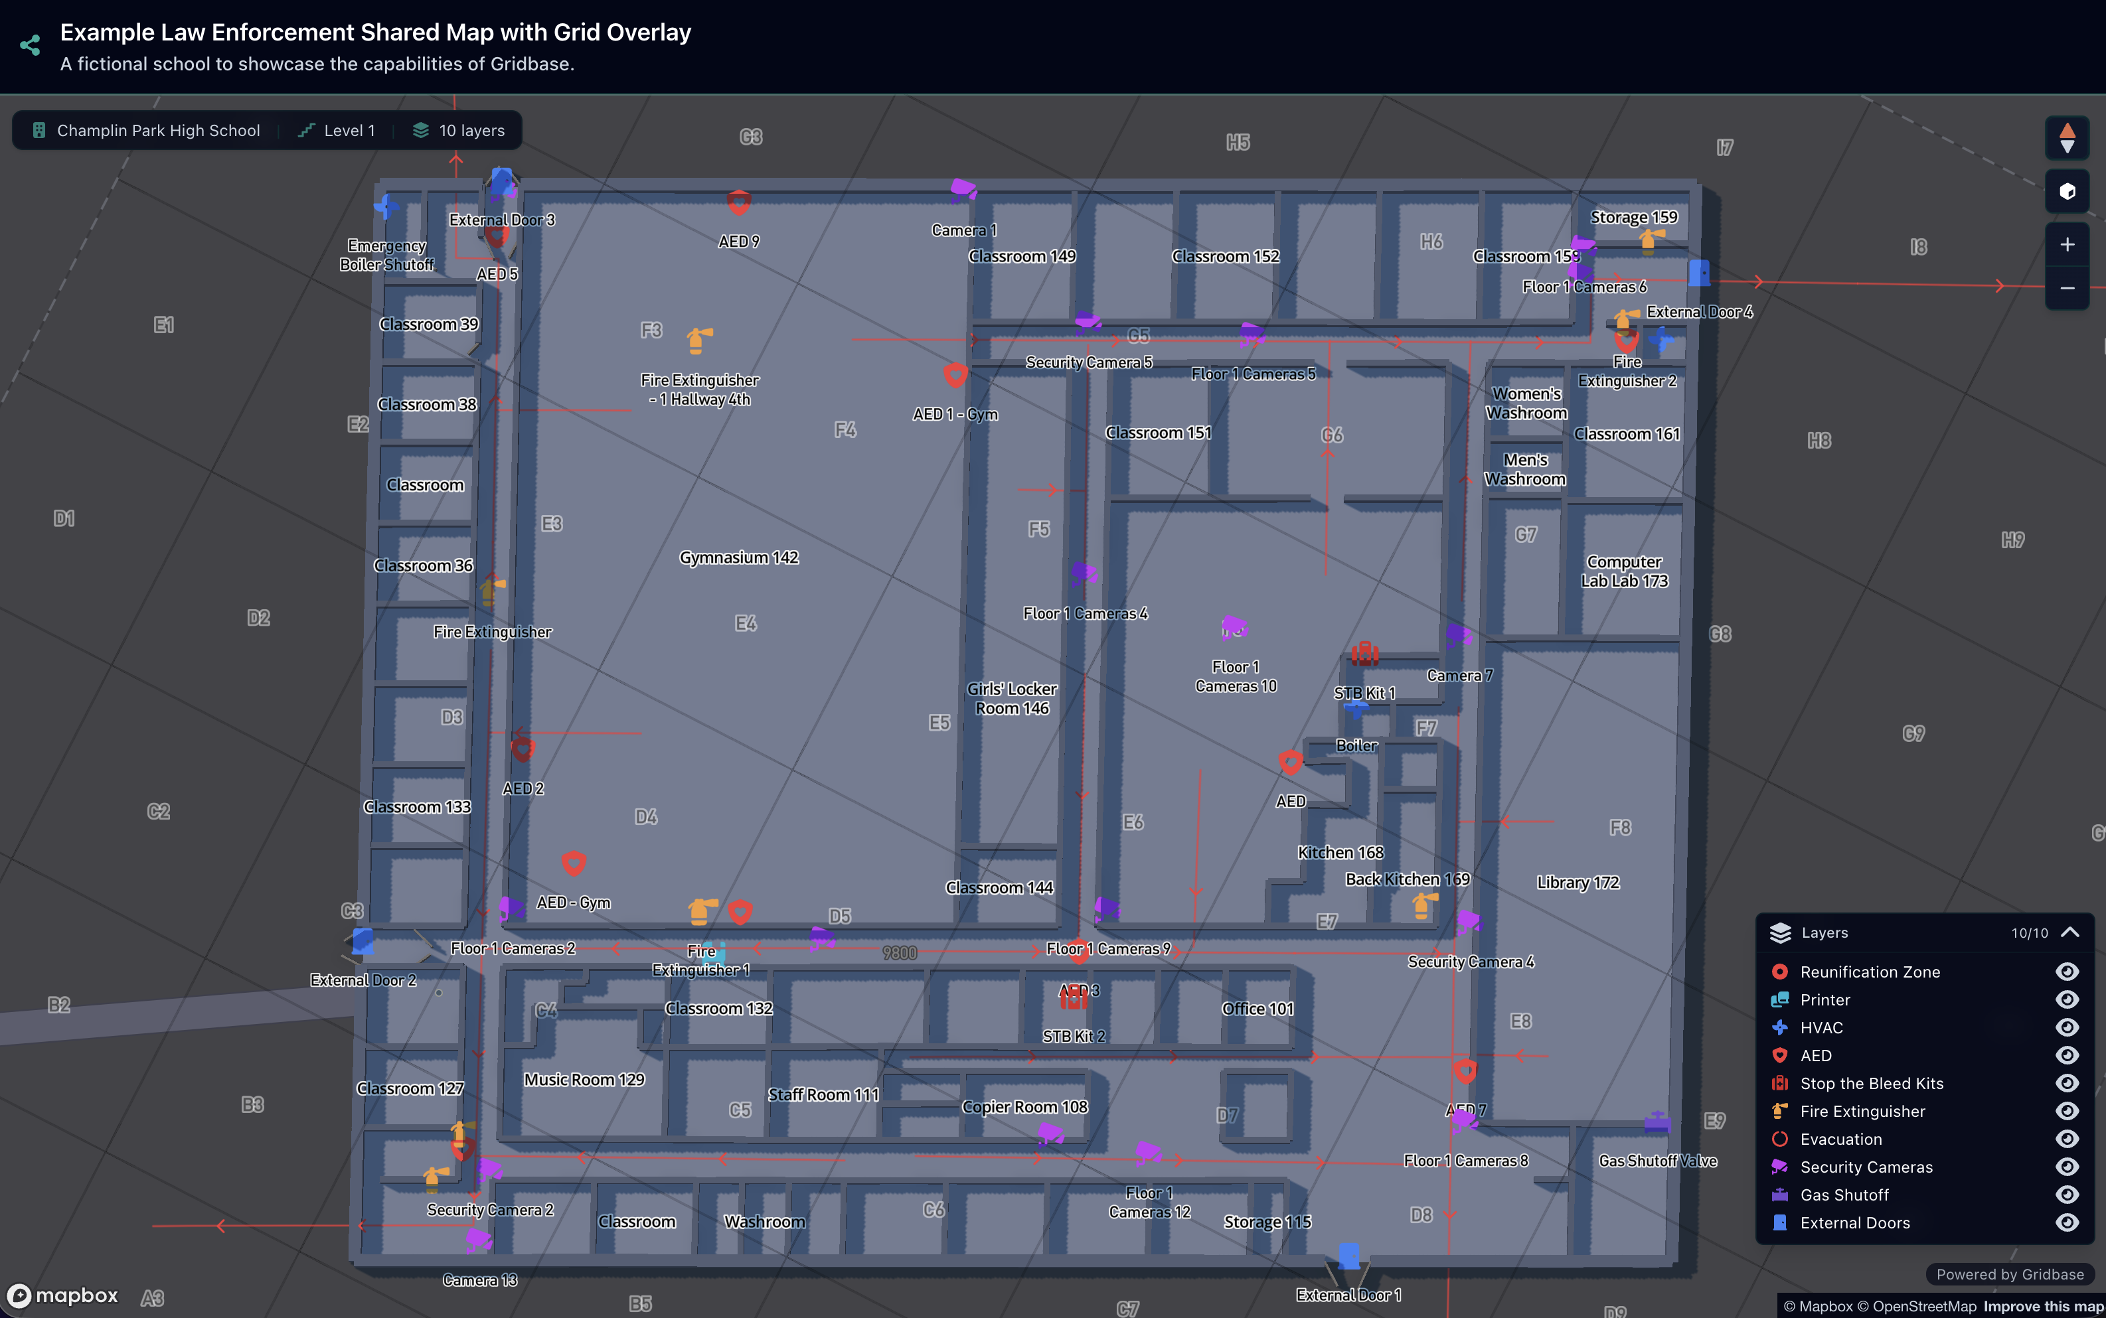Click the External Door 2 marker
This screenshot has height=1318, width=2106.
(363, 942)
